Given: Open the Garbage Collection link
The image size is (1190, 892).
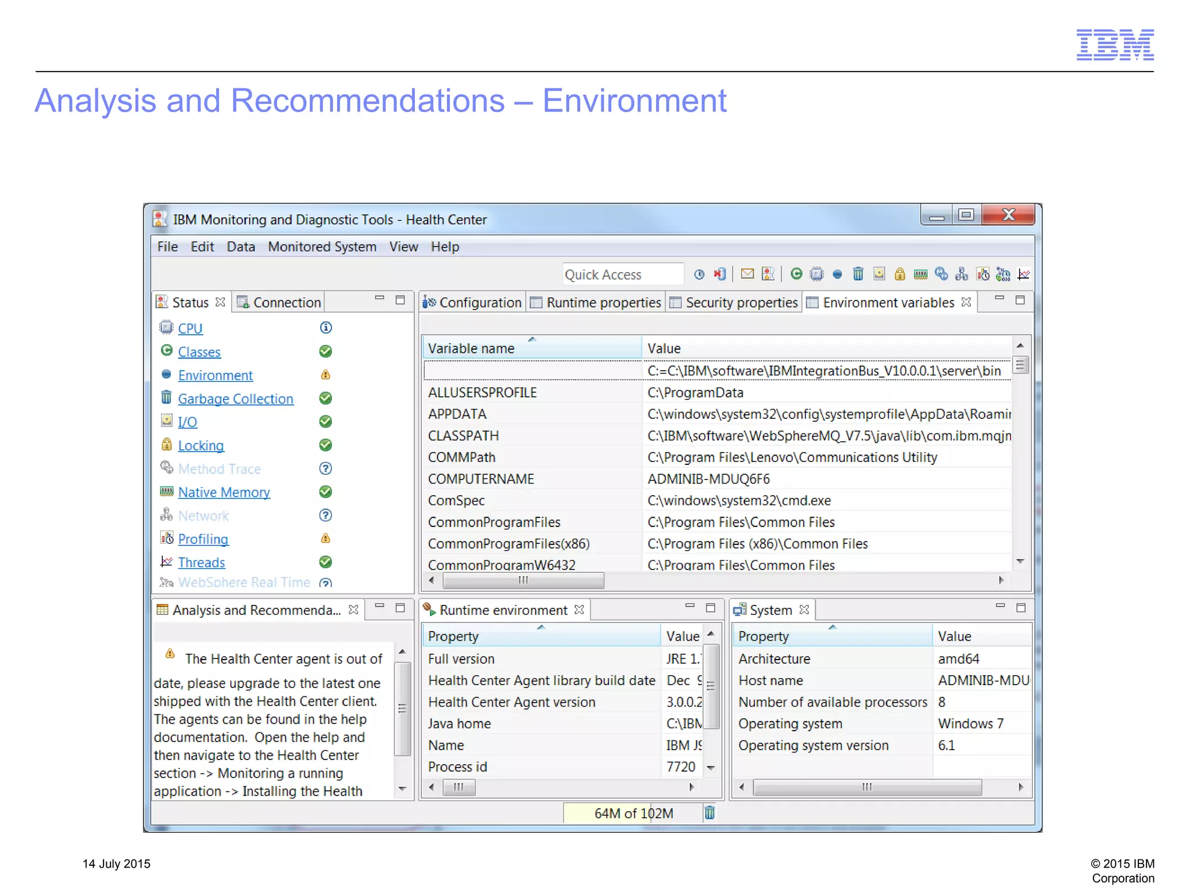Looking at the screenshot, I should [235, 399].
